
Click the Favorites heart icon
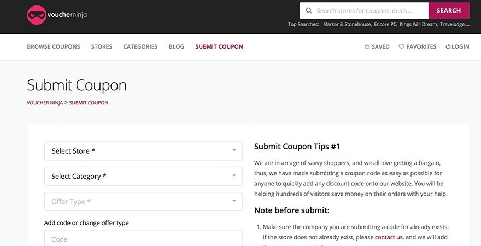pyautogui.click(x=401, y=47)
